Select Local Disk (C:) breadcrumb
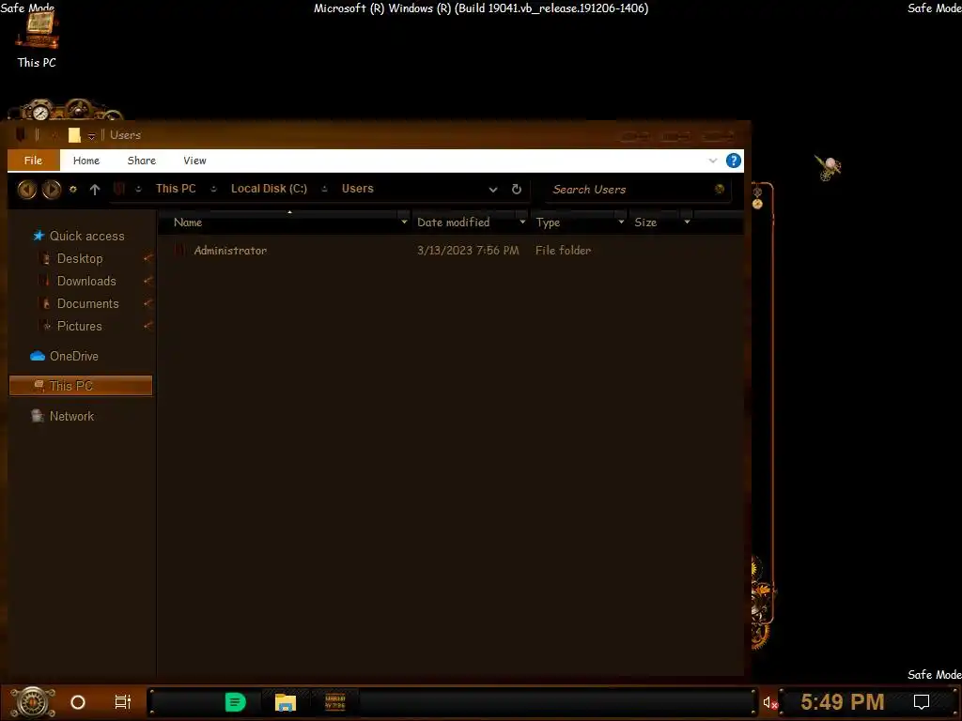This screenshot has width=962, height=721. pos(269,189)
